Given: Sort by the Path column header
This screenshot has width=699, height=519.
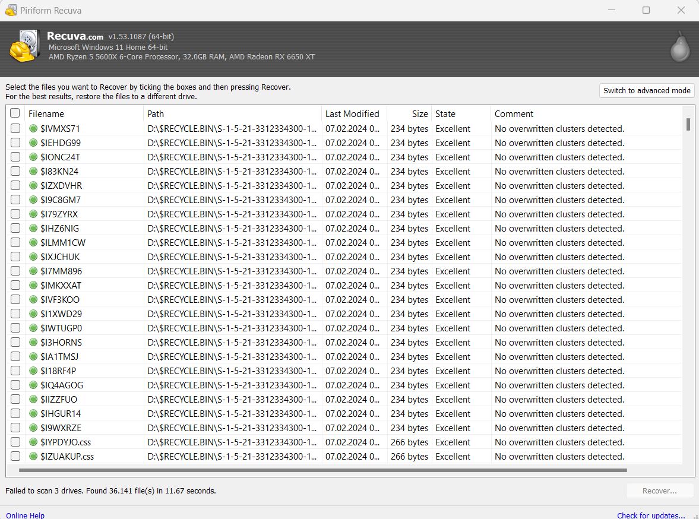Looking at the screenshot, I should [232, 113].
